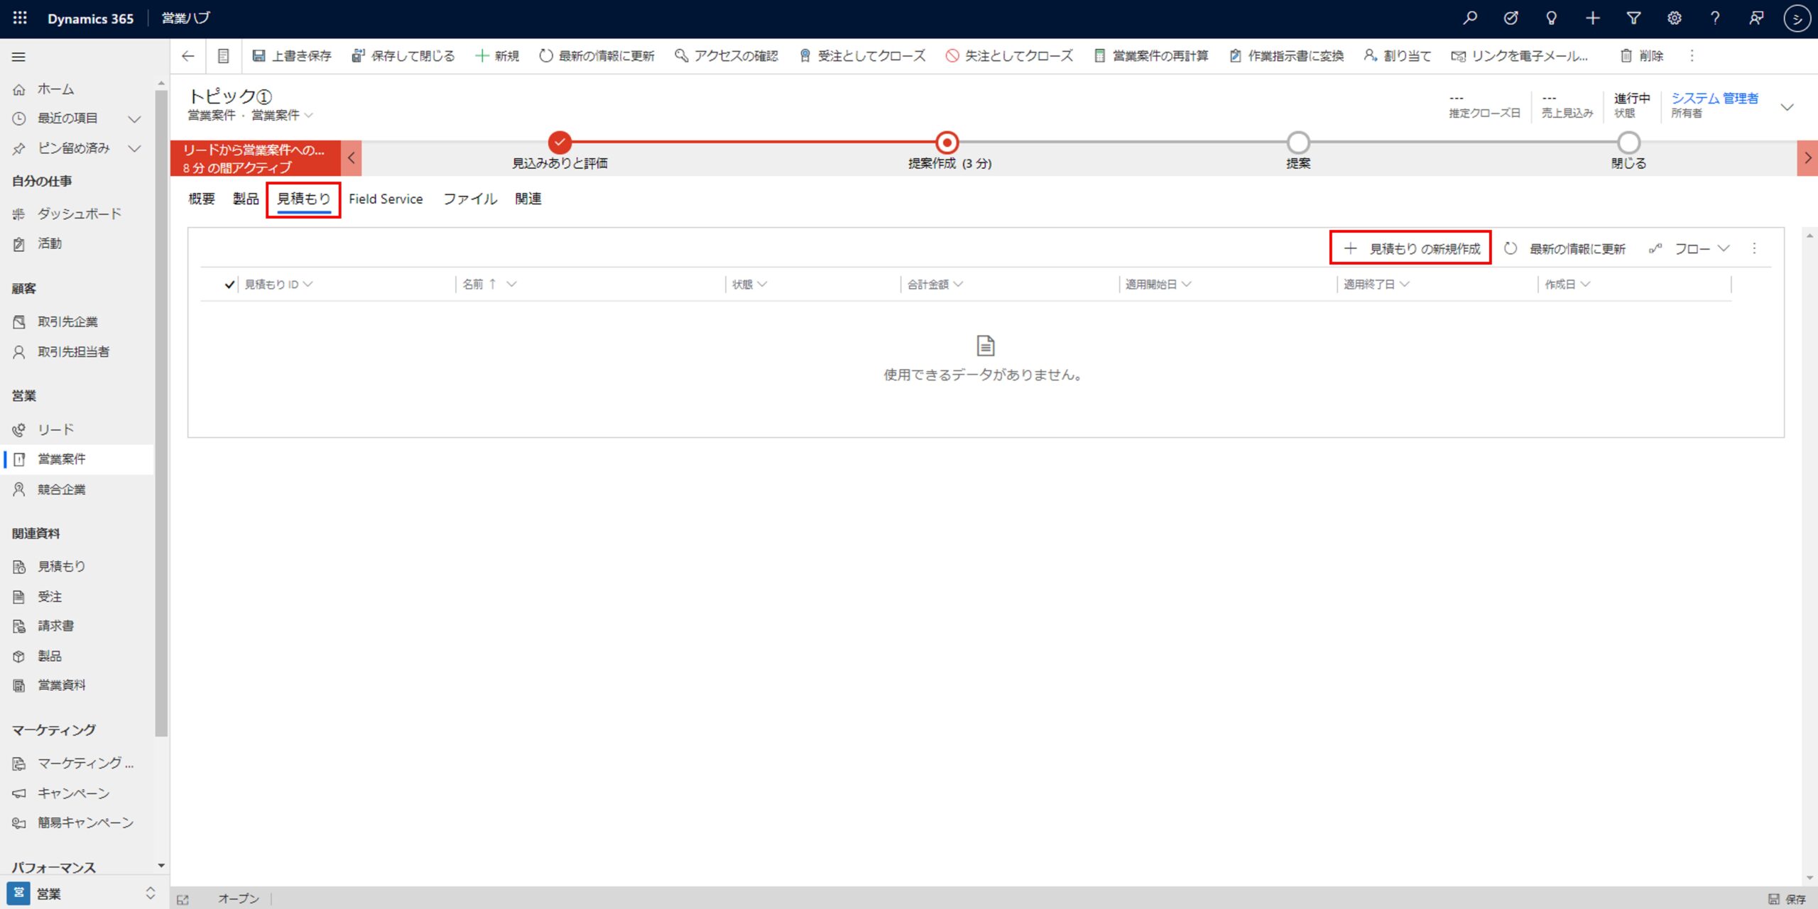The image size is (1818, 909).
Task: Select the 提案 stage circle in process flow
Action: (1297, 143)
